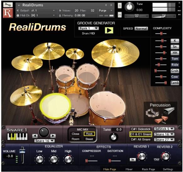This screenshot has width=183, height=172.
Task: Adjust the Mid equalizer knob
Action: point(54,159)
